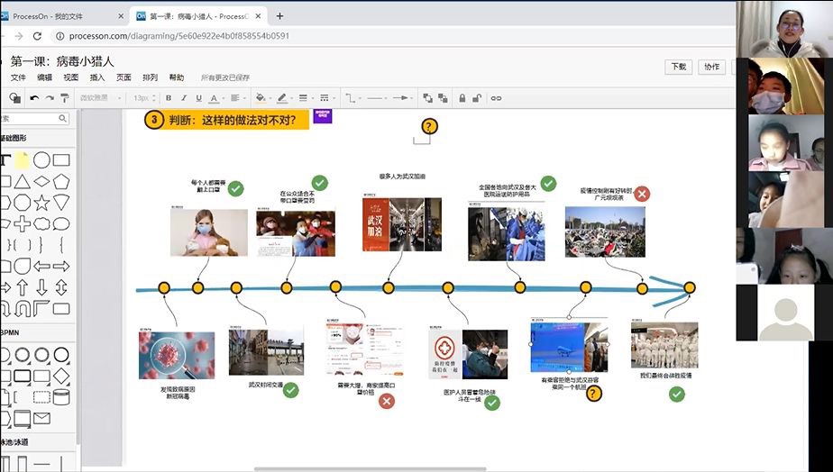Pick the BPMN cylinder data store shape
This screenshot has width=833, height=472.
point(61,397)
